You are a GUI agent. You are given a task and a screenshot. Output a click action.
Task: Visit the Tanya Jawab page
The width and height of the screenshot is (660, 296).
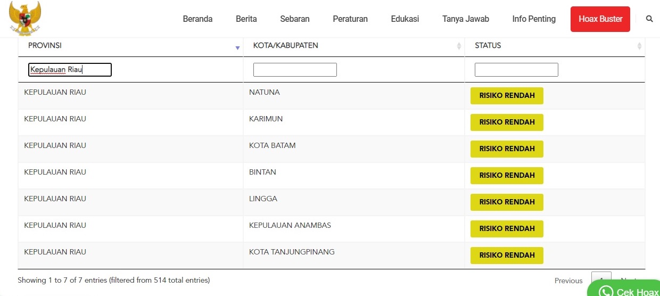(465, 19)
